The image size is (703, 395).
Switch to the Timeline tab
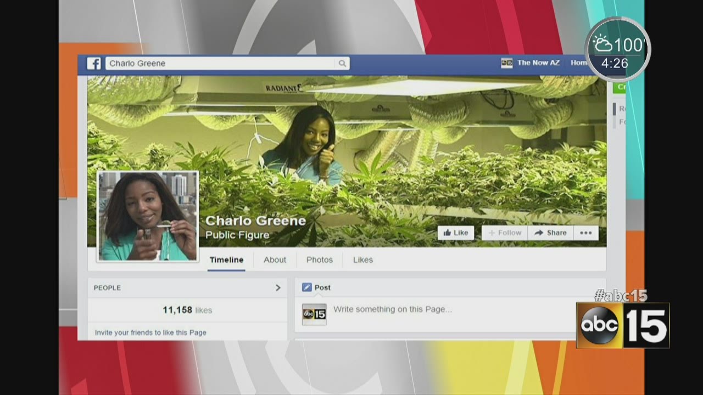pos(226,260)
